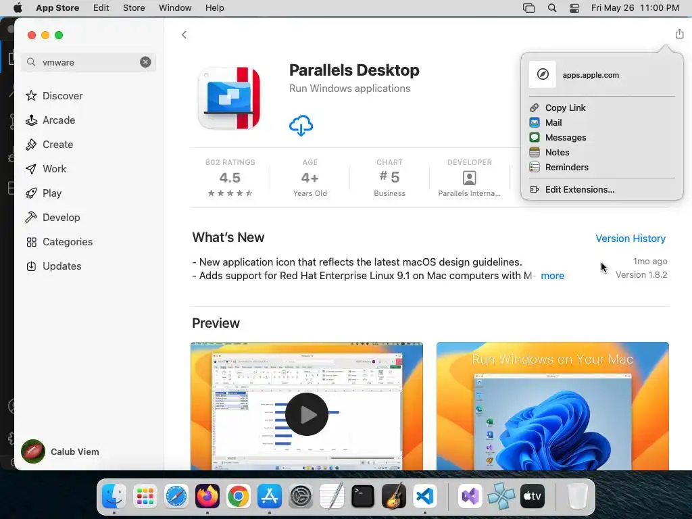Launch Apple TV from the Dock

coord(533,496)
